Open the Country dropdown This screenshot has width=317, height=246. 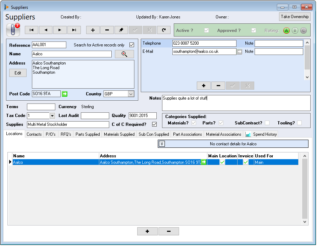[x=131, y=94]
